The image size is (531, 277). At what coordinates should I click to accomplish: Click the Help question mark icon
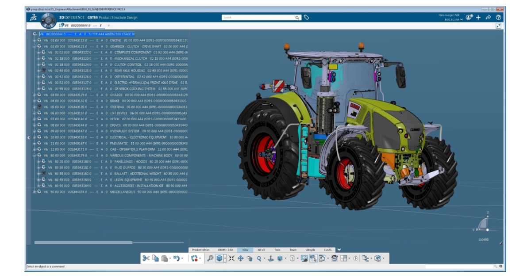tap(499, 17)
